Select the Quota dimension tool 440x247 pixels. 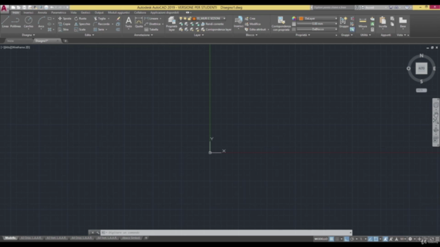[139, 22]
